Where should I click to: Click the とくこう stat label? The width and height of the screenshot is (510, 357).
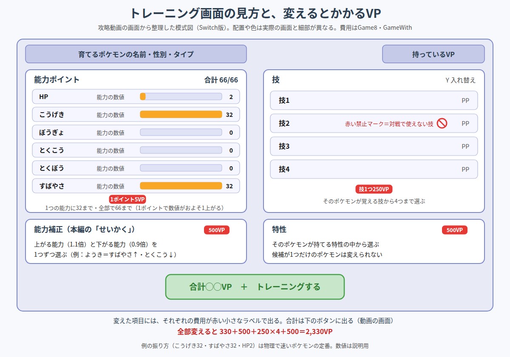pyautogui.click(x=52, y=150)
